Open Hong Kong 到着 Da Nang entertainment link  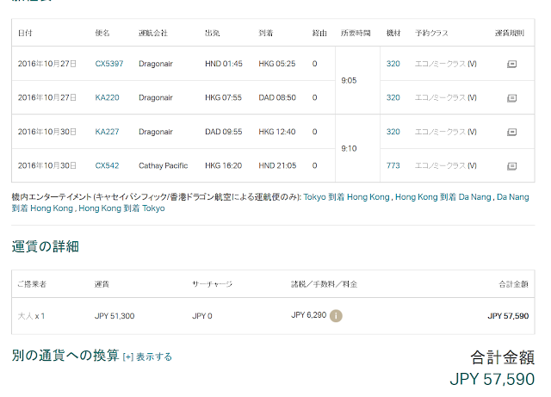click(x=443, y=197)
